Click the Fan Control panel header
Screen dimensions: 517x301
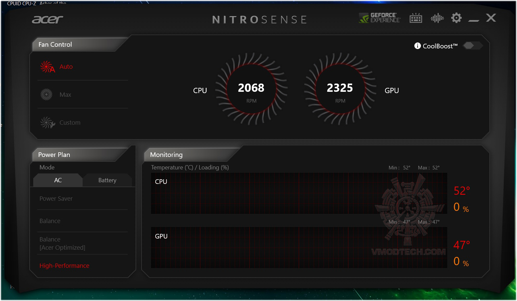(55, 44)
